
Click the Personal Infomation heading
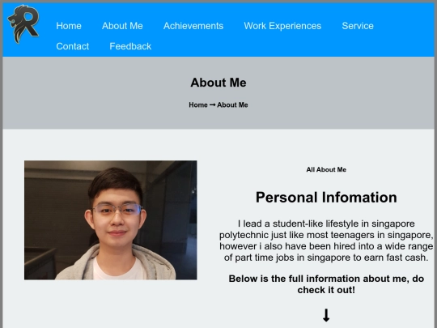point(326,198)
